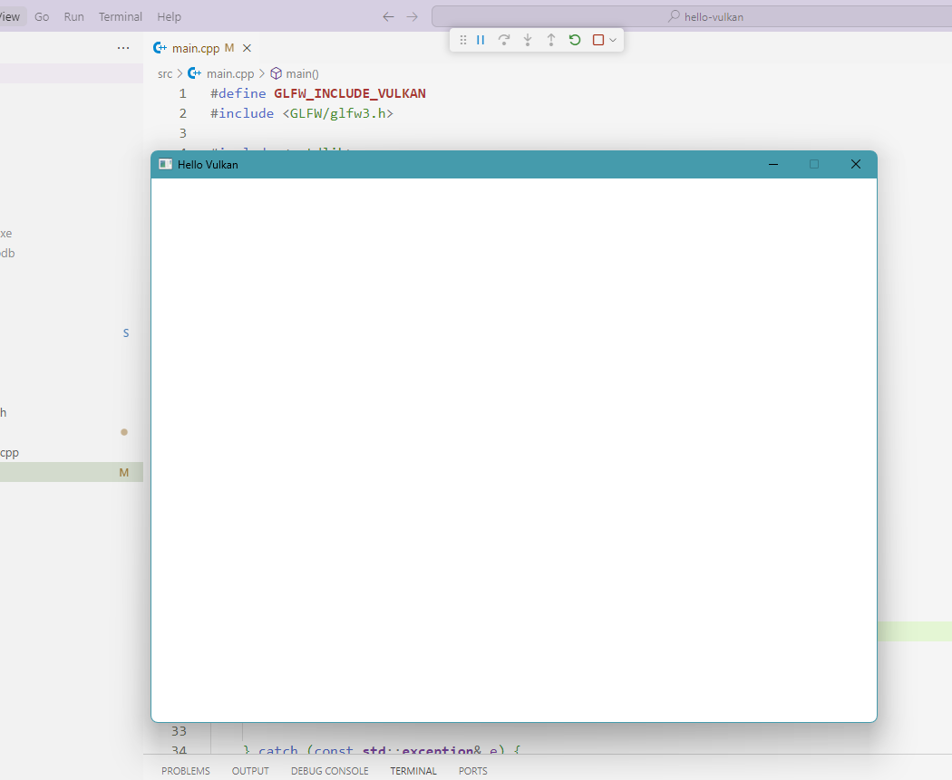
Task: Click the Hello Vulkan window icon
Action: point(165,164)
